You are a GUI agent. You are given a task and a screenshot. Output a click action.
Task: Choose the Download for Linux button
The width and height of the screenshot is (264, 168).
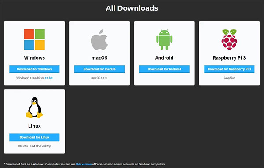coord(34,137)
